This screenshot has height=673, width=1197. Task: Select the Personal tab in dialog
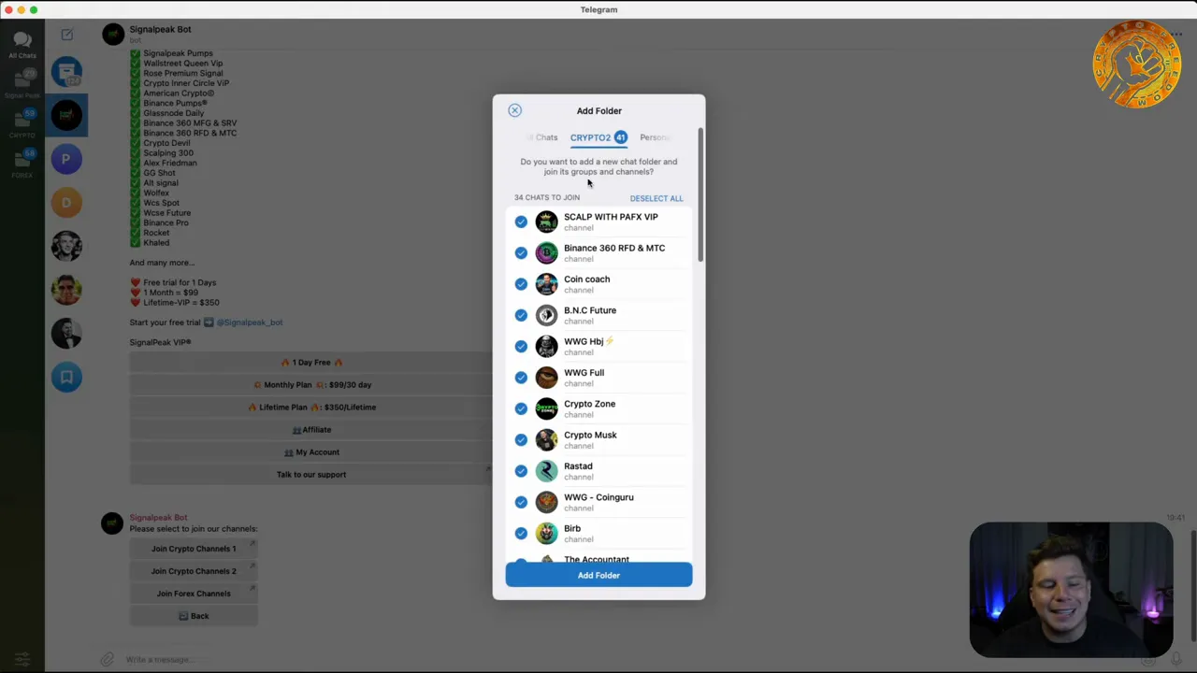point(655,137)
